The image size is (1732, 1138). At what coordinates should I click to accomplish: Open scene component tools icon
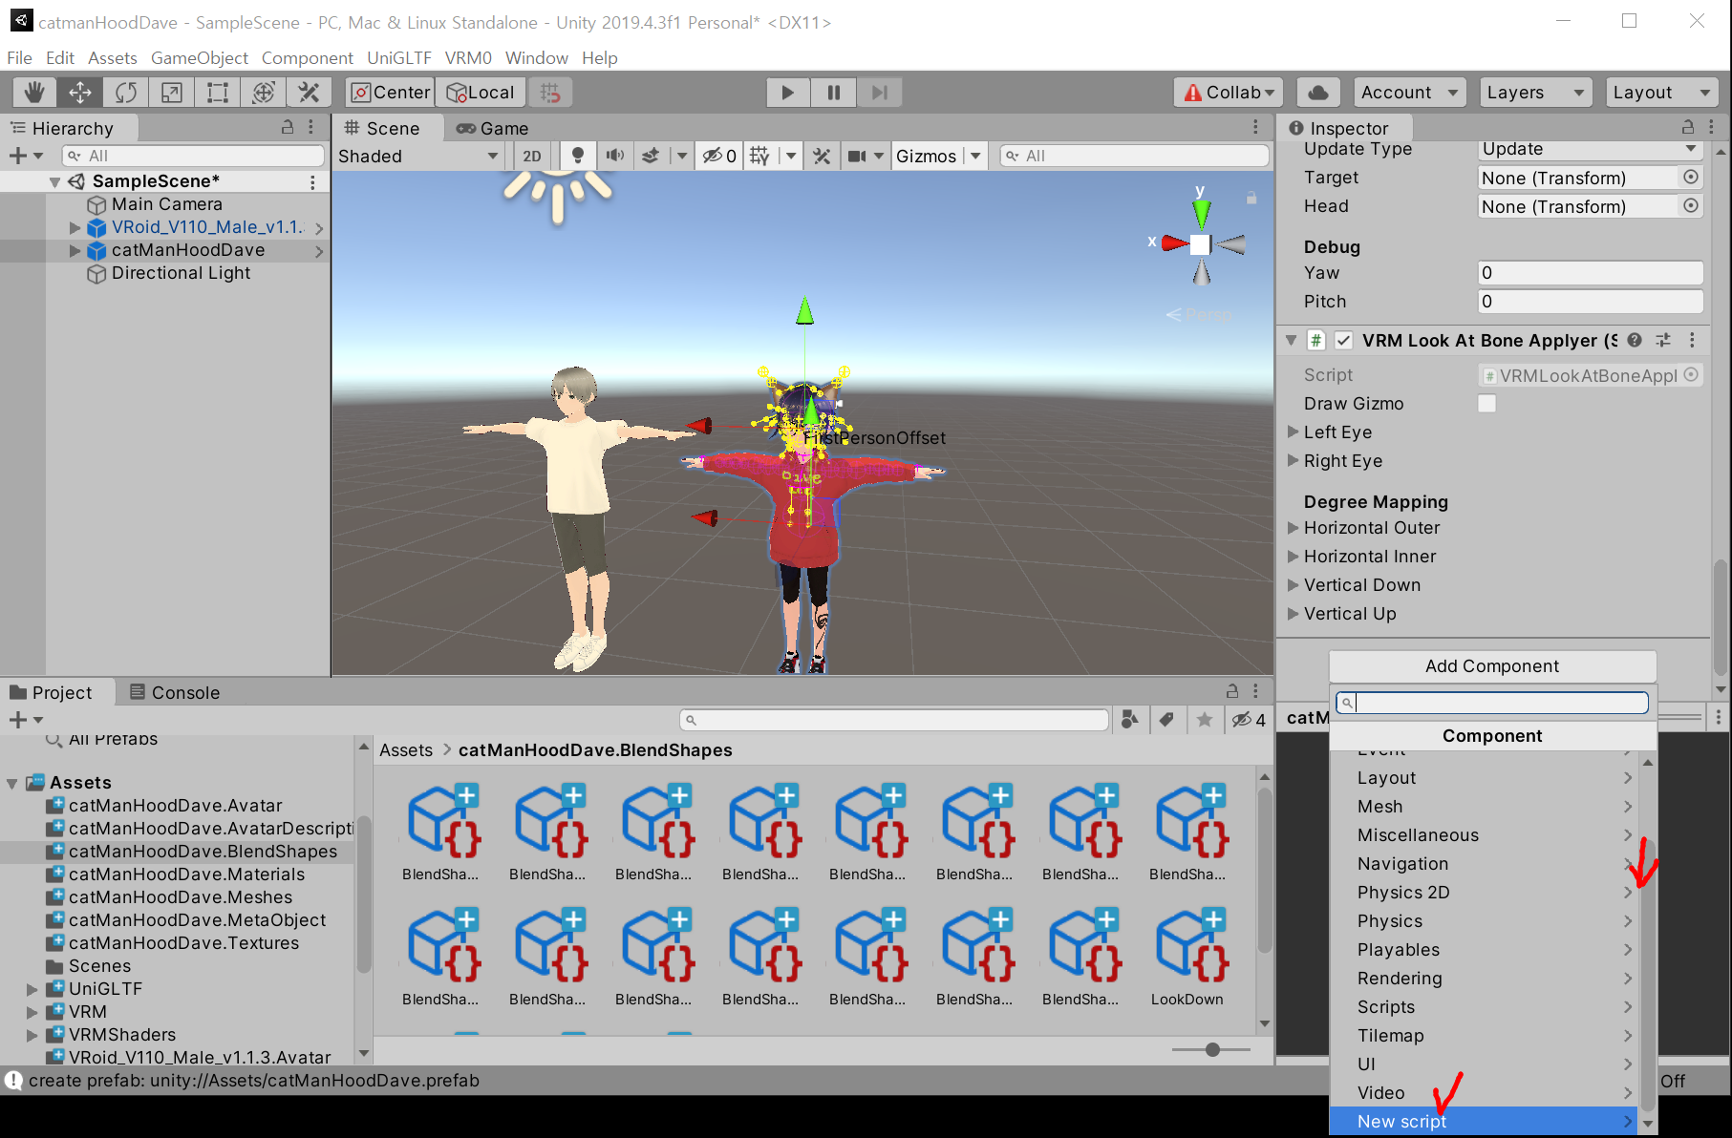(822, 156)
